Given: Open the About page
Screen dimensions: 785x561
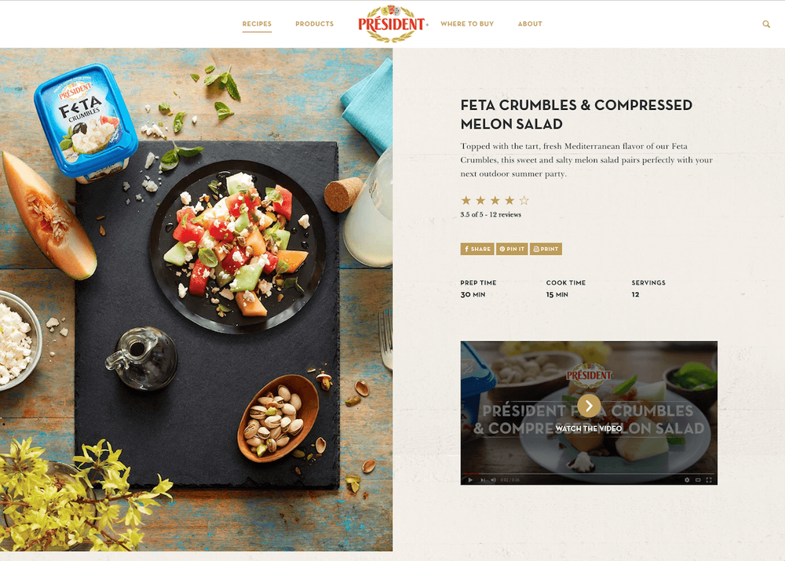Looking at the screenshot, I should [530, 24].
